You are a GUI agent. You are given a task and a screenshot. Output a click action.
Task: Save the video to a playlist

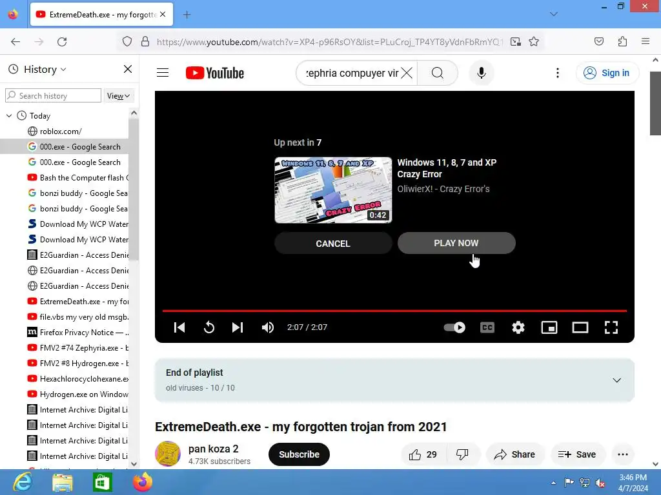(x=576, y=454)
